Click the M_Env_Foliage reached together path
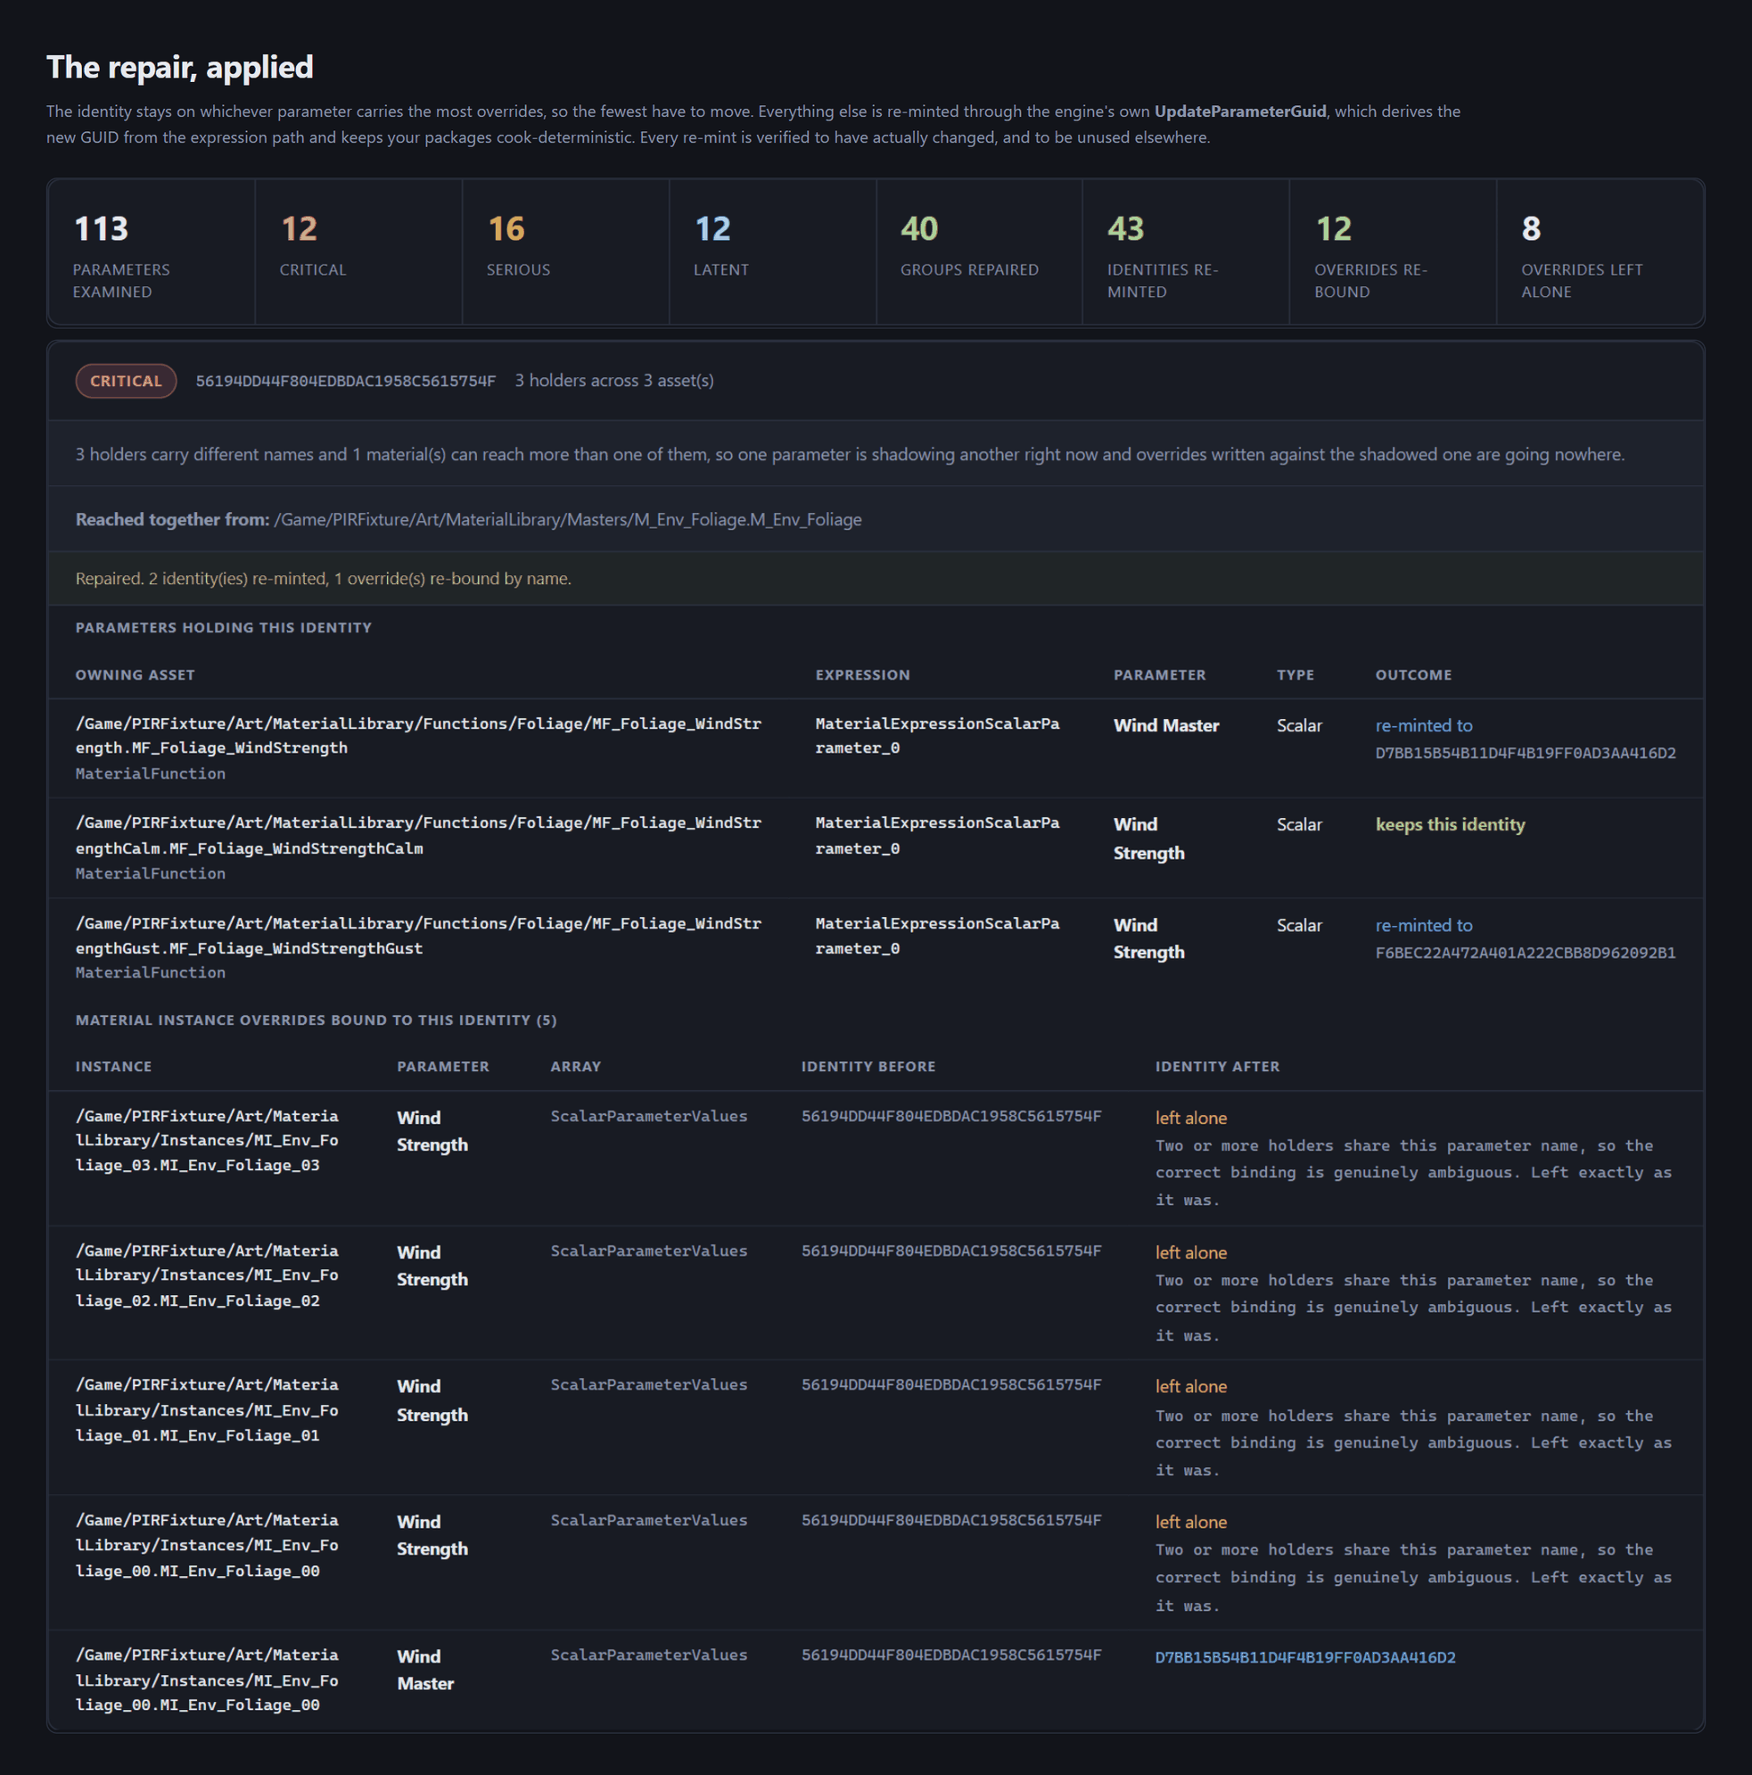The height and width of the screenshot is (1775, 1752). click(x=567, y=520)
